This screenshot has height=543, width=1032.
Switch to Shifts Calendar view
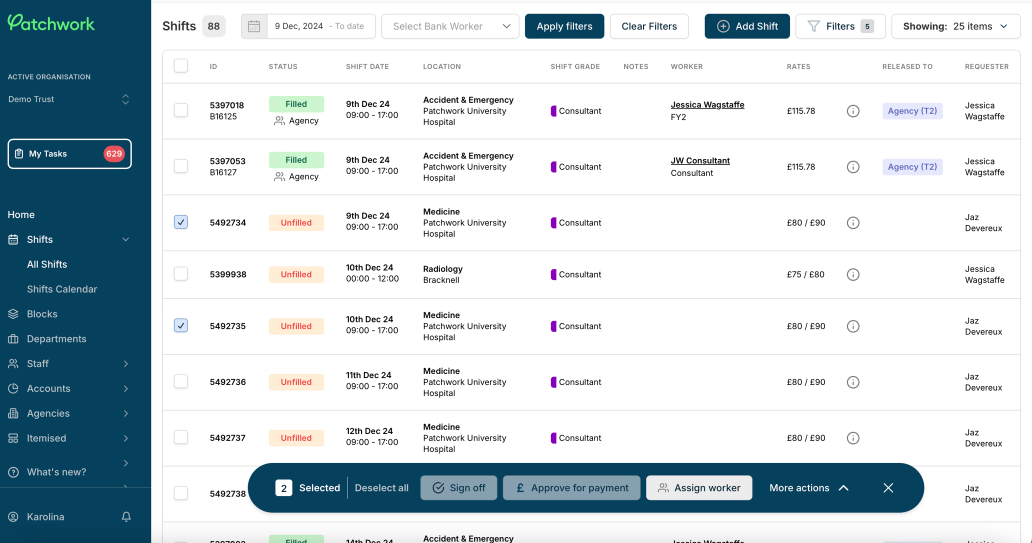pyautogui.click(x=61, y=289)
